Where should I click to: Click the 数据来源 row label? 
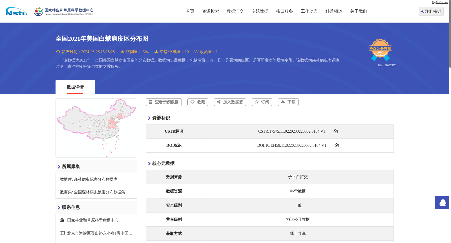(174, 177)
